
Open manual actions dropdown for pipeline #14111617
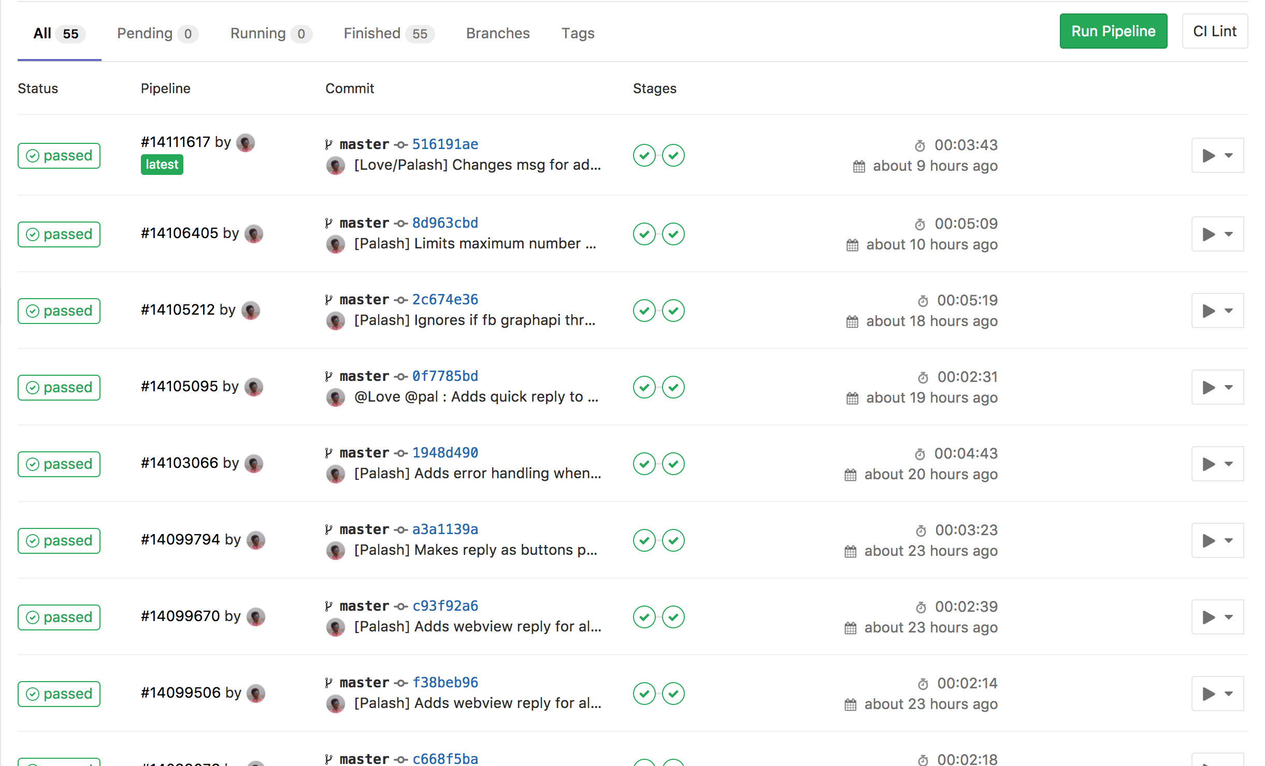[x=1217, y=155]
